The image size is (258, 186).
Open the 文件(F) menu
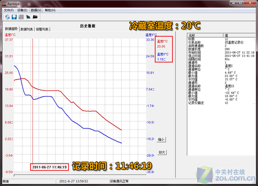9,10
